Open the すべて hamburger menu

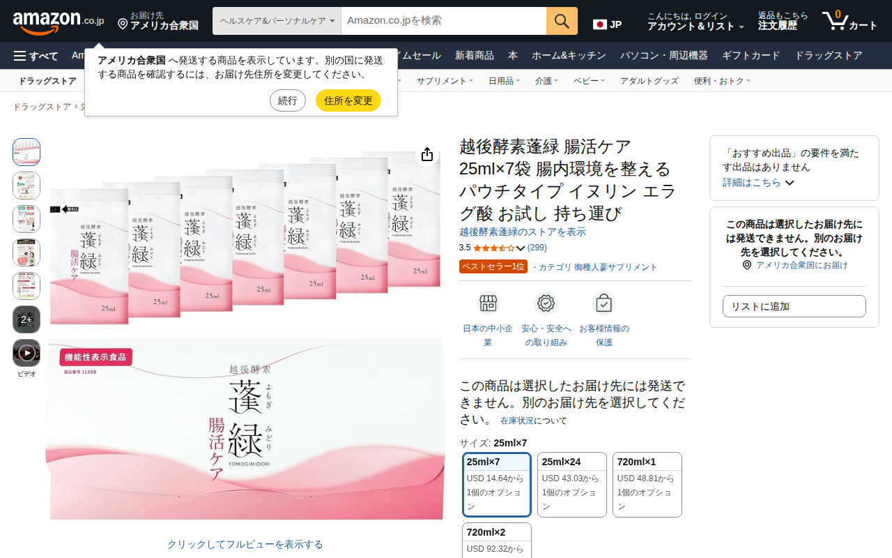click(x=36, y=56)
